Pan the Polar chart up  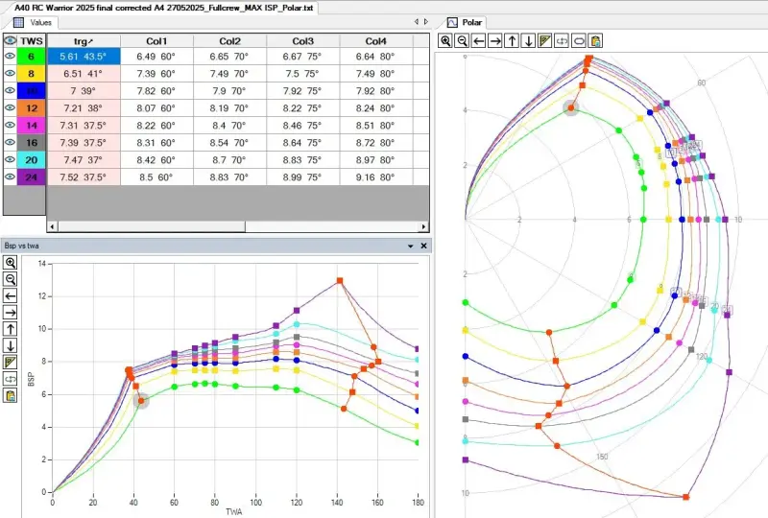point(513,41)
